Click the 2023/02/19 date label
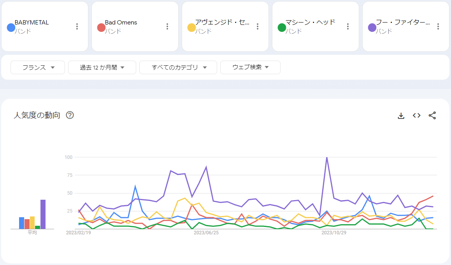The height and width of the screenshot is (265, 451). click(x=79, y=233)
